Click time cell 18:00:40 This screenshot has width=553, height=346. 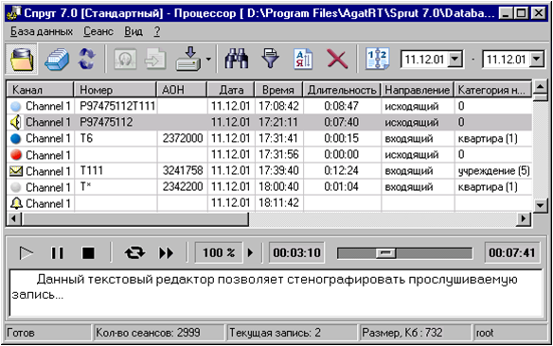(278, 187)
